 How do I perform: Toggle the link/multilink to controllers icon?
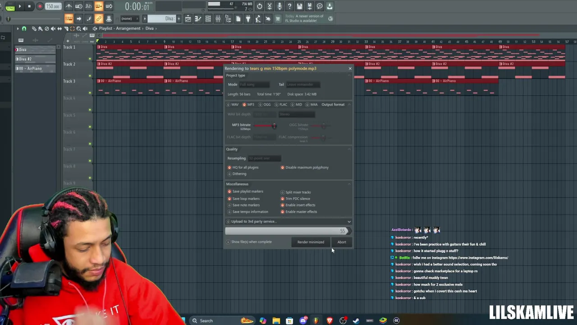pos(99,19)
